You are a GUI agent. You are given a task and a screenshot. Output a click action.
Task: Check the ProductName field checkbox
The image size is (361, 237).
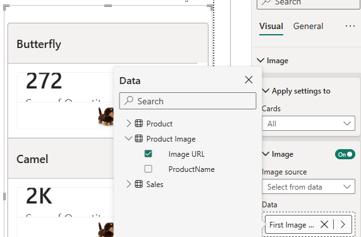pyautogui.click(x=148, y=169)
